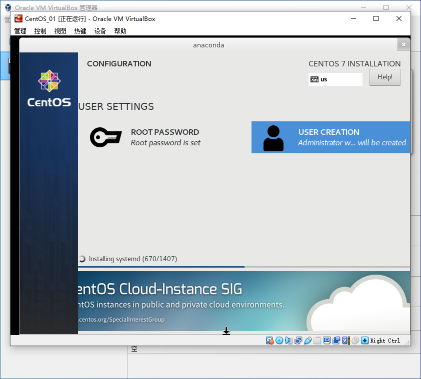Open the 帮助 menu

click(120, 31)
